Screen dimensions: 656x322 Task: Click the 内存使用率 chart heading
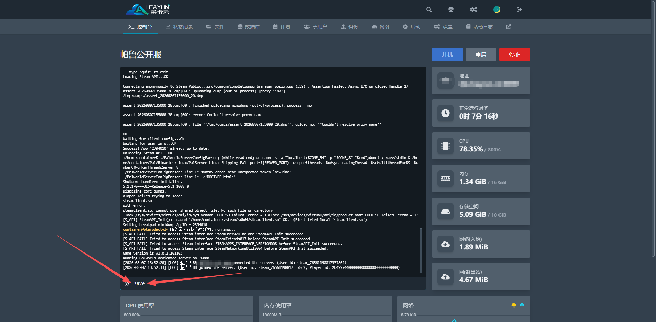(x=278, y=305)
